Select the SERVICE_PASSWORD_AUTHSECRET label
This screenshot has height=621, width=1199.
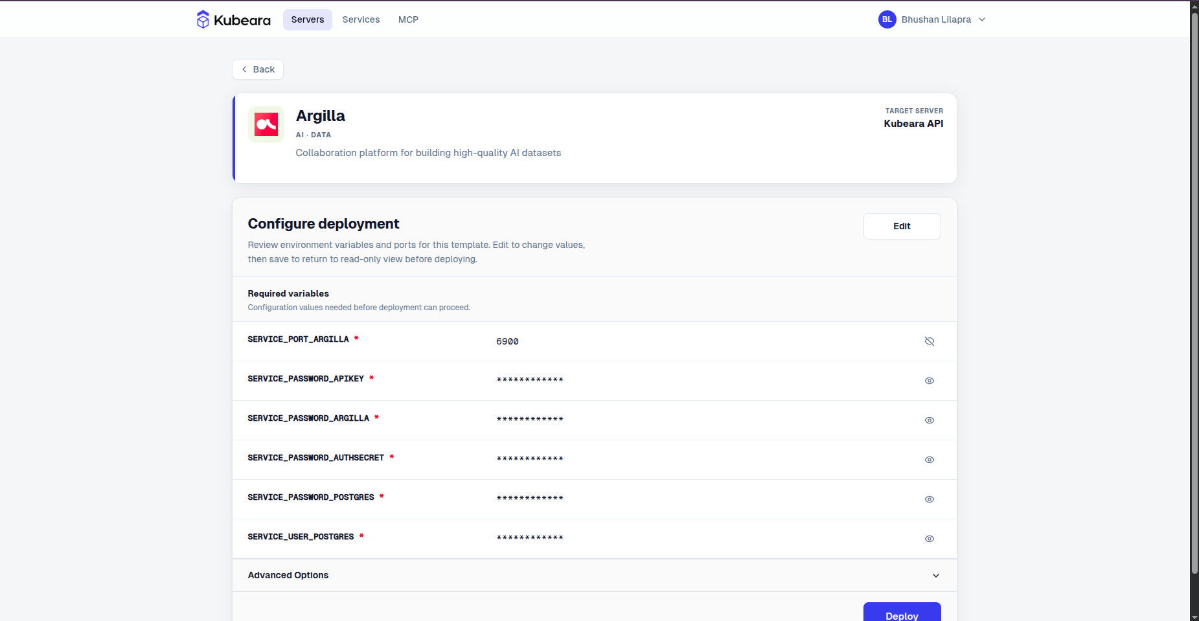[x=315, y=458]
